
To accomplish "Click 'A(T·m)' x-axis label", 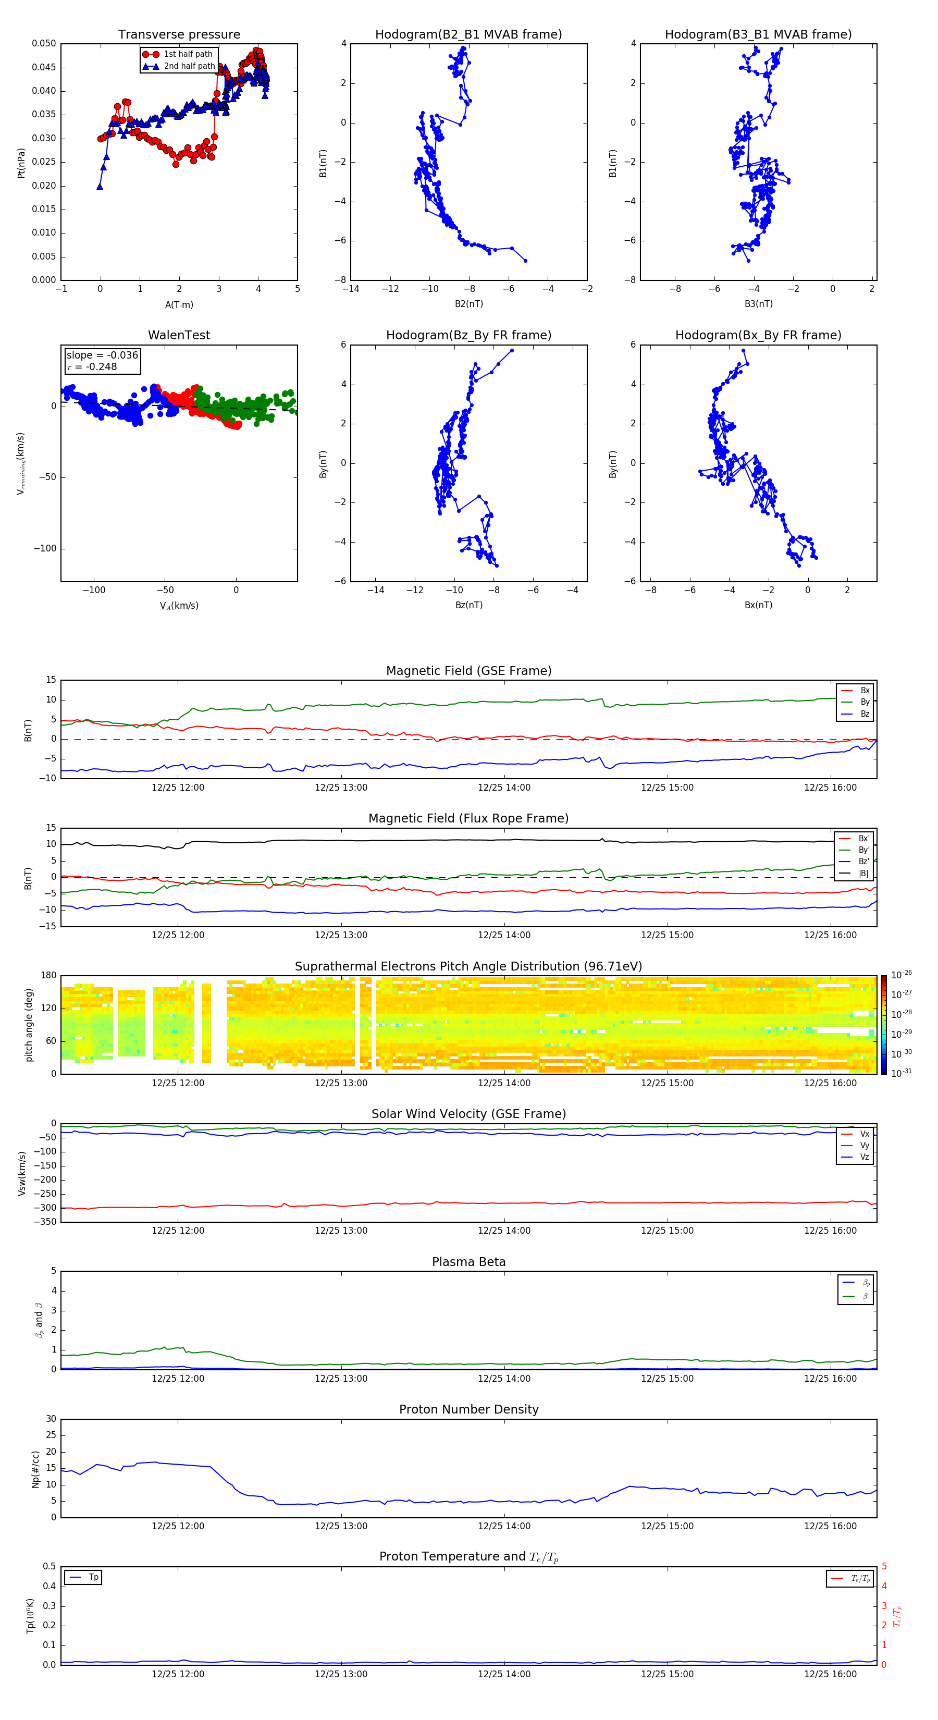I will (179, 304).
